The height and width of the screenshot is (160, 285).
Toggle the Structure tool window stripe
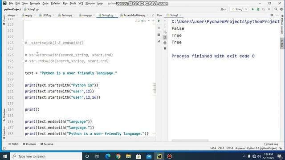point(4,115)
